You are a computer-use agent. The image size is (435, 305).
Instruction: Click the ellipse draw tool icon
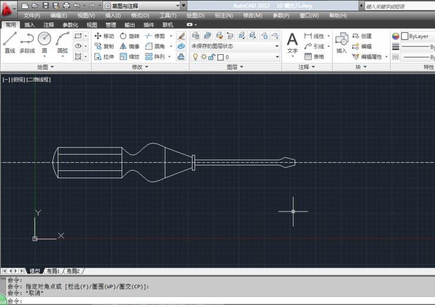click(78, 46)
